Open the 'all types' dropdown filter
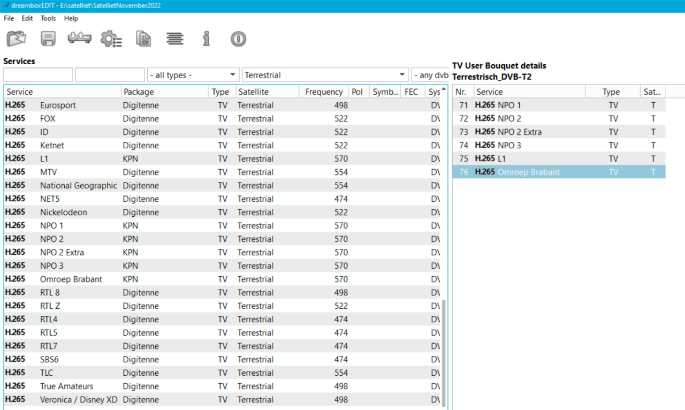The image size is (685, 410). click(193, 75)
